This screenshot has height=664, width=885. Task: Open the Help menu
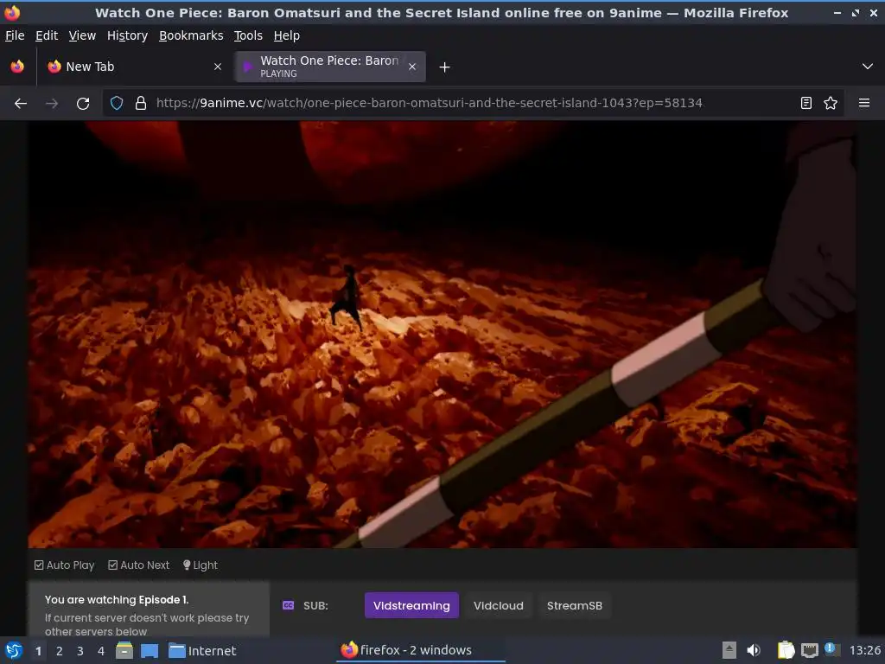tap(287, 35)
